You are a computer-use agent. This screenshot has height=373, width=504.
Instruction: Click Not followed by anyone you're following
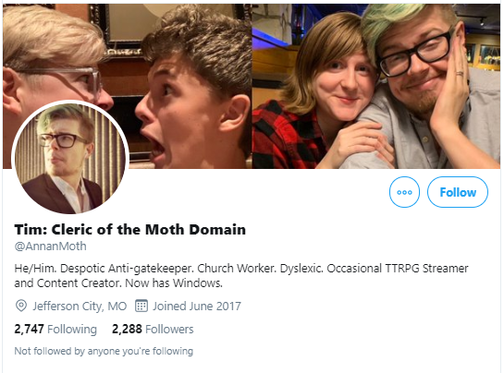tap(104, 351)
